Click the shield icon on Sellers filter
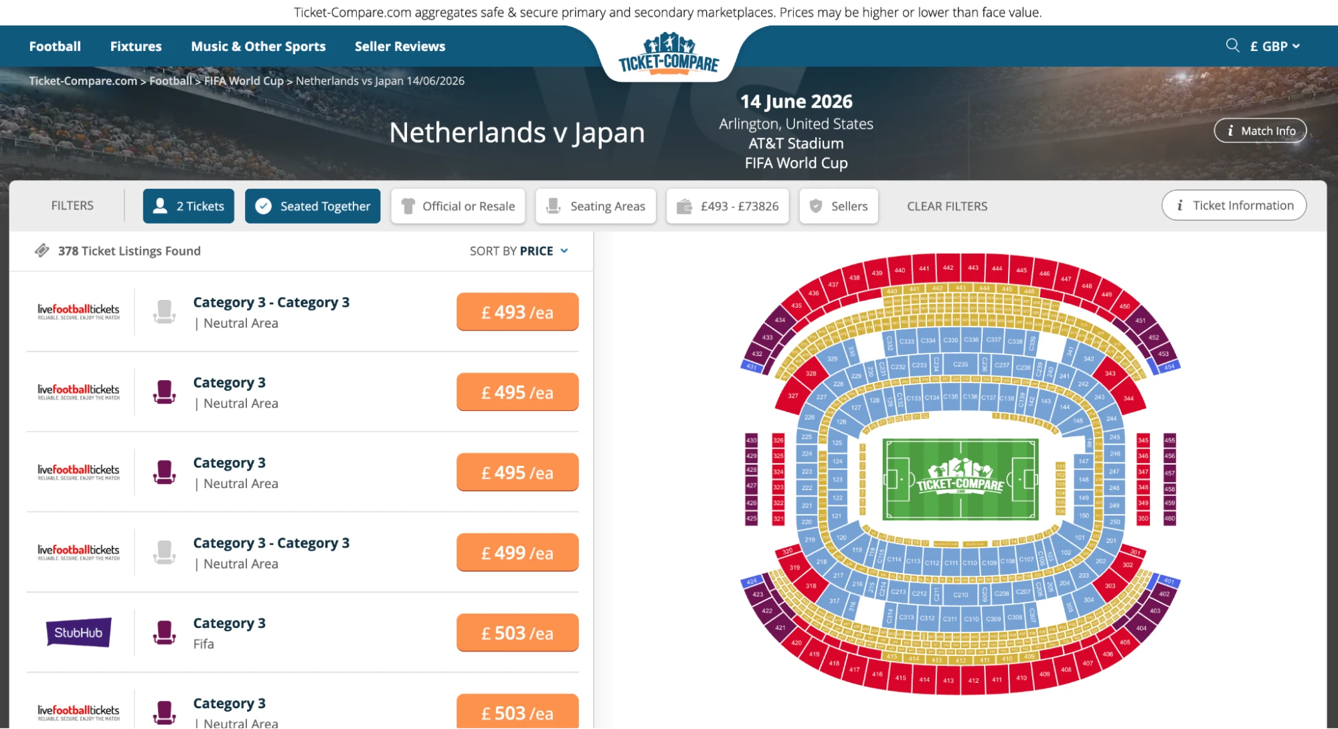The image size is (1338, 729). (816, 206)
